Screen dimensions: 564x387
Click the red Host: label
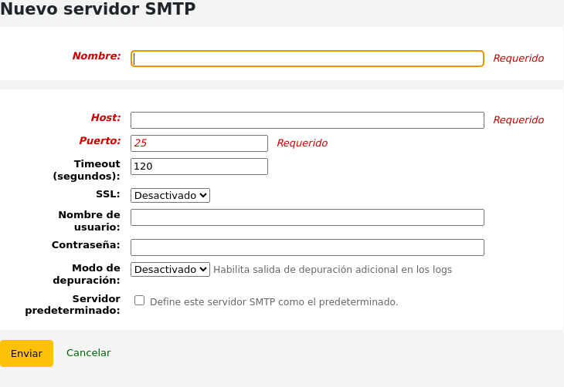tap(106, 118)
